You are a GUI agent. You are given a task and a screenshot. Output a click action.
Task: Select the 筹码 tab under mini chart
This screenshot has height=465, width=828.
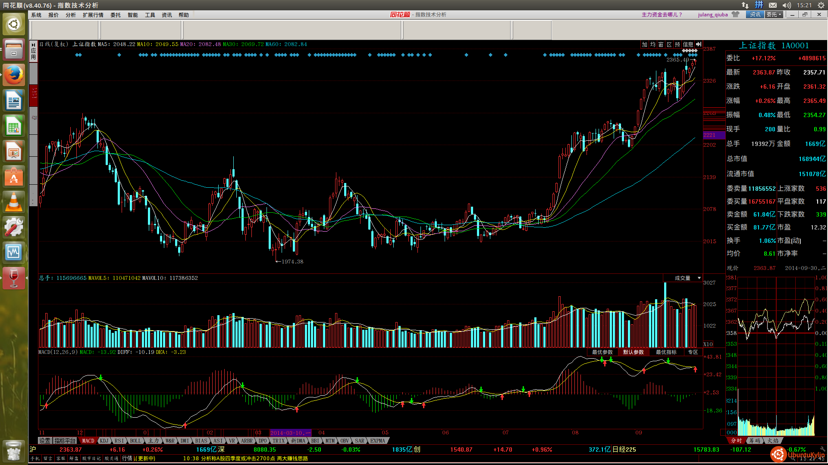point(754,441)
